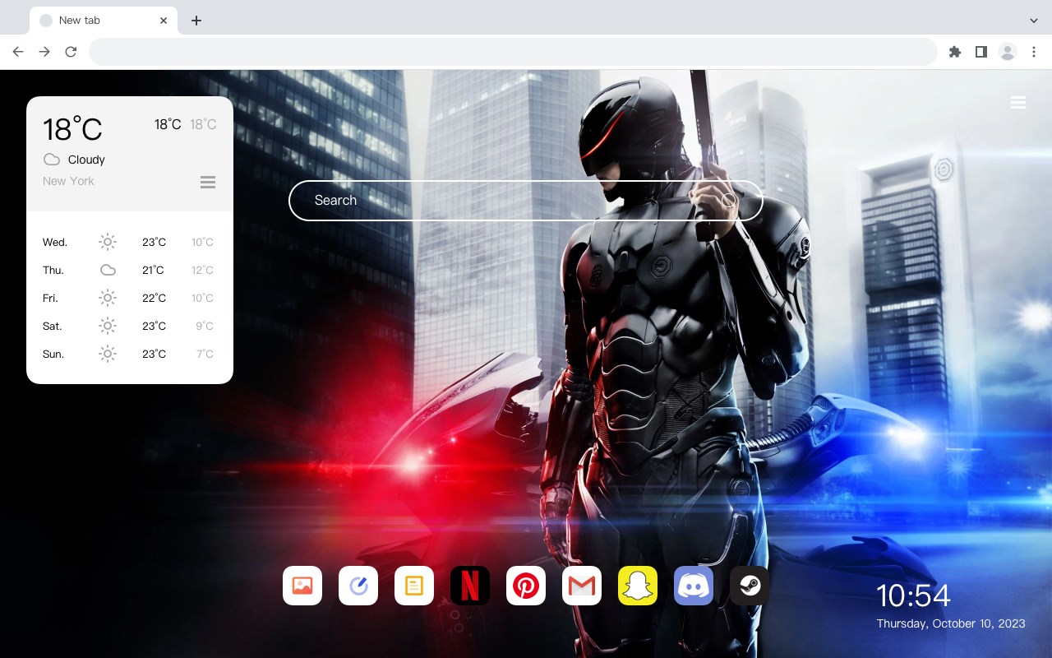
Task: Click the 10:54 clock display
Action: 913,595
